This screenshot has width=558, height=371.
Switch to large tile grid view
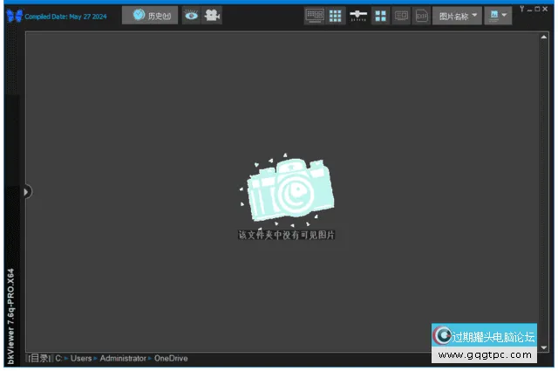tap(381, 16)
